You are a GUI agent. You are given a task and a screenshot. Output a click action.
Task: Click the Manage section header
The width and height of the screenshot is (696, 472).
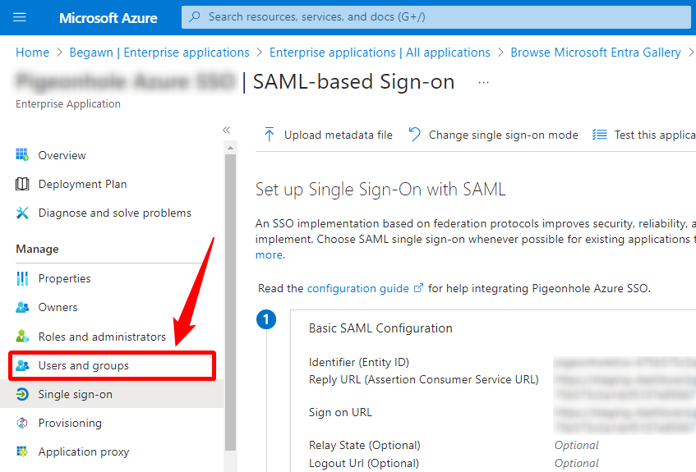point(37,250)
